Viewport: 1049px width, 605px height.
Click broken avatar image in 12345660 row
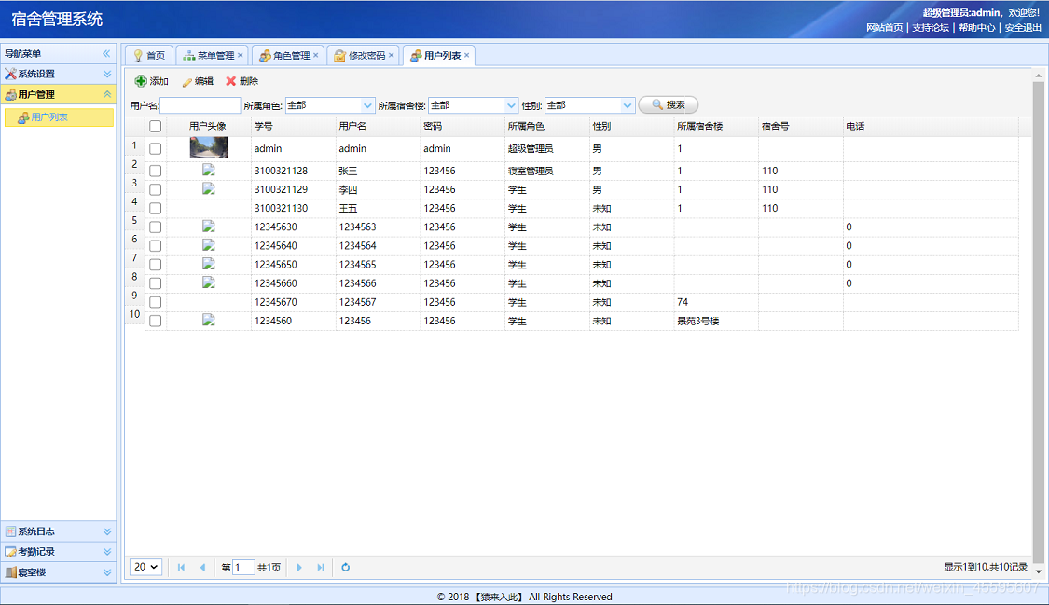coord(209,282)
